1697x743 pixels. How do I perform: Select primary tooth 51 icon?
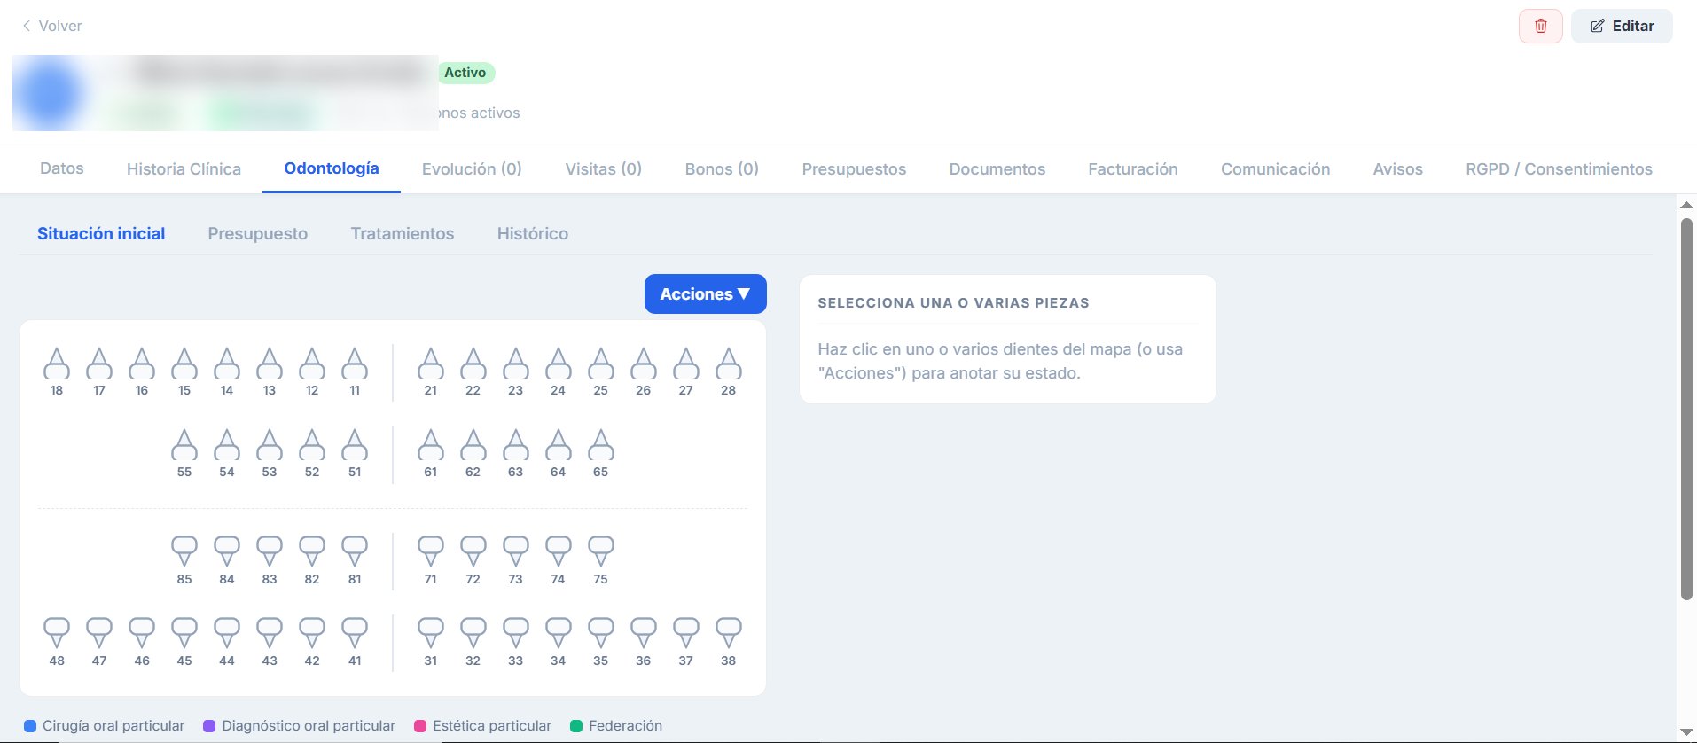[x=355, y=445]
